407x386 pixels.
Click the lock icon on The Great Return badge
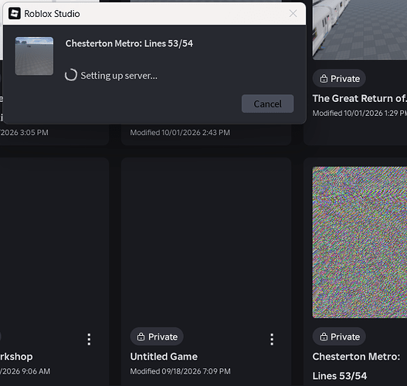click(324, 78)
